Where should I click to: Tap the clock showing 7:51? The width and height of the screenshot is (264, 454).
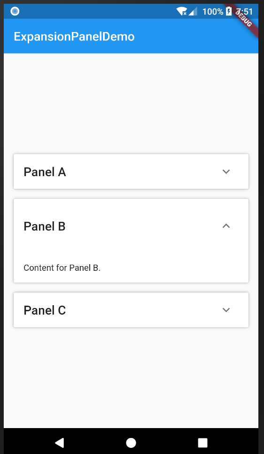point(244,12)
